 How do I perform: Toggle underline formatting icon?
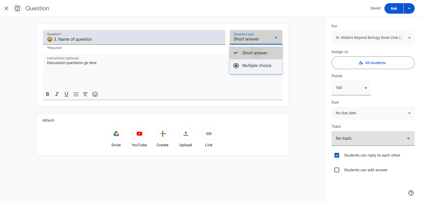coord(66,94)
